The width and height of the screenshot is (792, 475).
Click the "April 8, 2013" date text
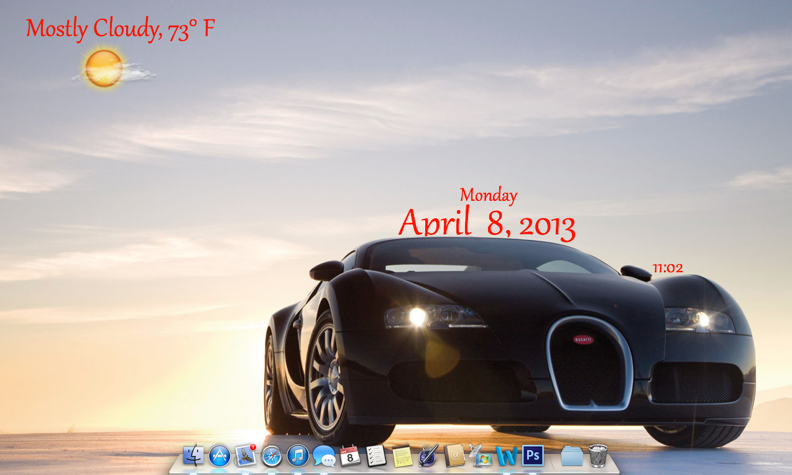click(487, 224)
